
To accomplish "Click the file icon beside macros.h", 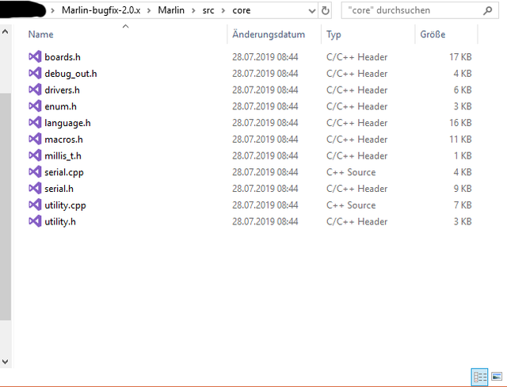I will click(x=35, y=139).
